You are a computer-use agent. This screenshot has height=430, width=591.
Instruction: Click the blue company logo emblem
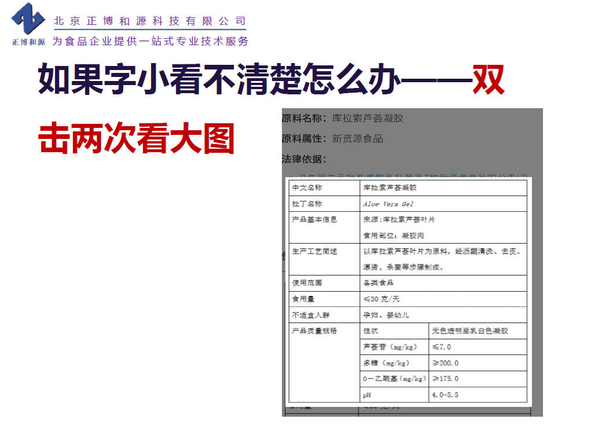(28, 18)
